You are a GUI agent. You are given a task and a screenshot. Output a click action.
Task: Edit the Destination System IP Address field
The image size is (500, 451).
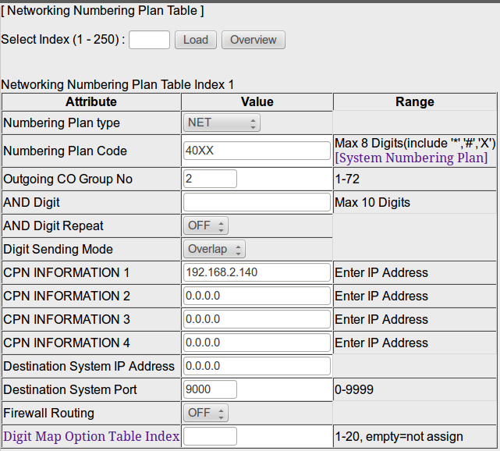point(257,366)
